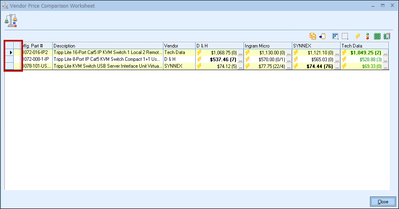Click the SYNNEX vendor cell in the third row
Screen dimensions: 399x209
pos(179,66)
